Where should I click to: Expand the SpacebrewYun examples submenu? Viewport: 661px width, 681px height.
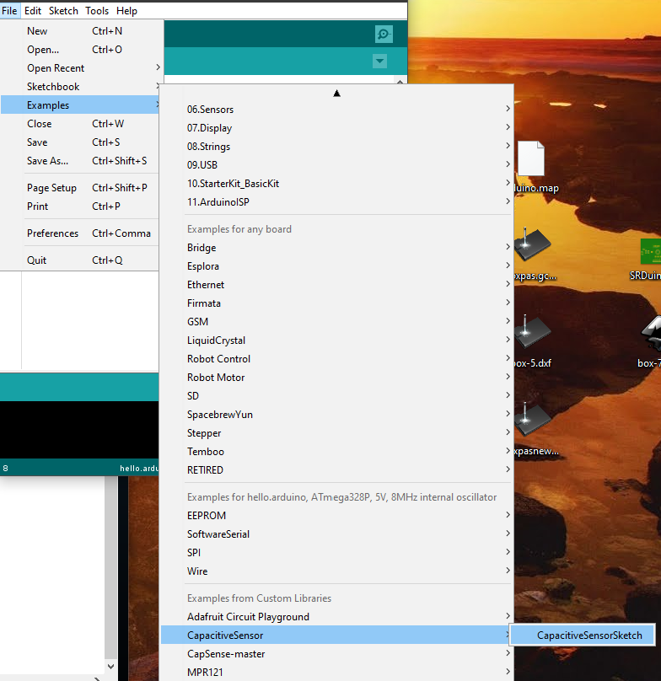point(336,415)
